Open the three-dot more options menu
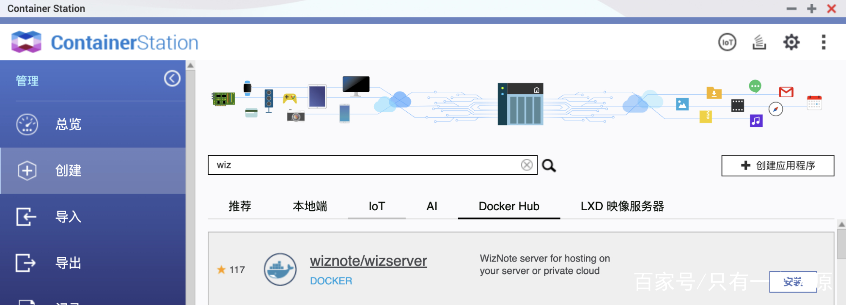 (x=824, y=42)
